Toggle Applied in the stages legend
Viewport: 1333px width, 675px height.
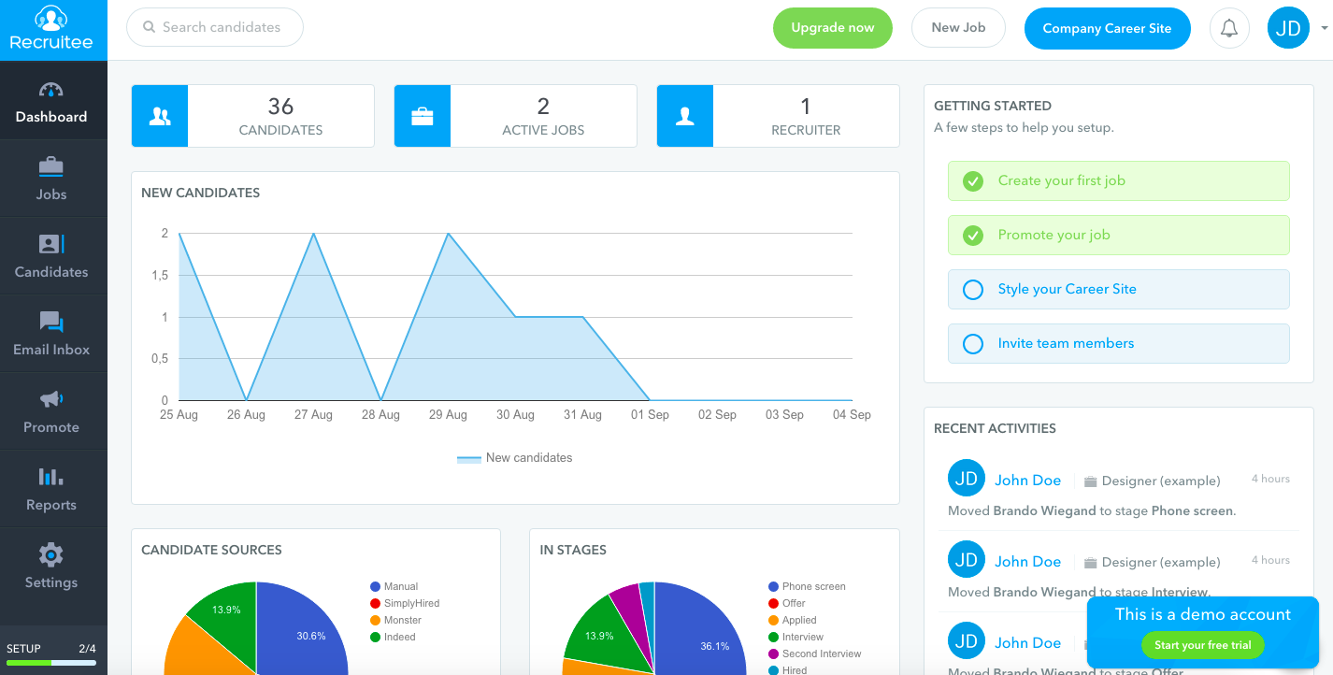click(x=793, y=621)
